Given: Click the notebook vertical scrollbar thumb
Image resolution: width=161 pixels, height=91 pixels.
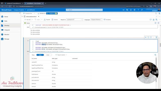Looking at the screenshot, I should [x=160, y=45].
